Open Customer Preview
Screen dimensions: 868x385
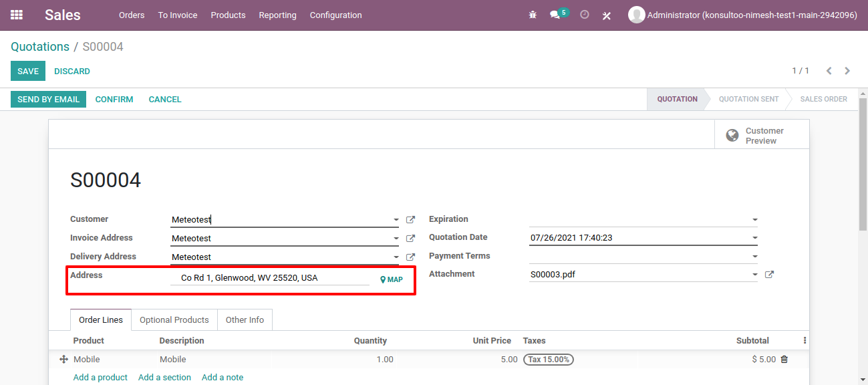pyautogui.click(x=762, y=136)
